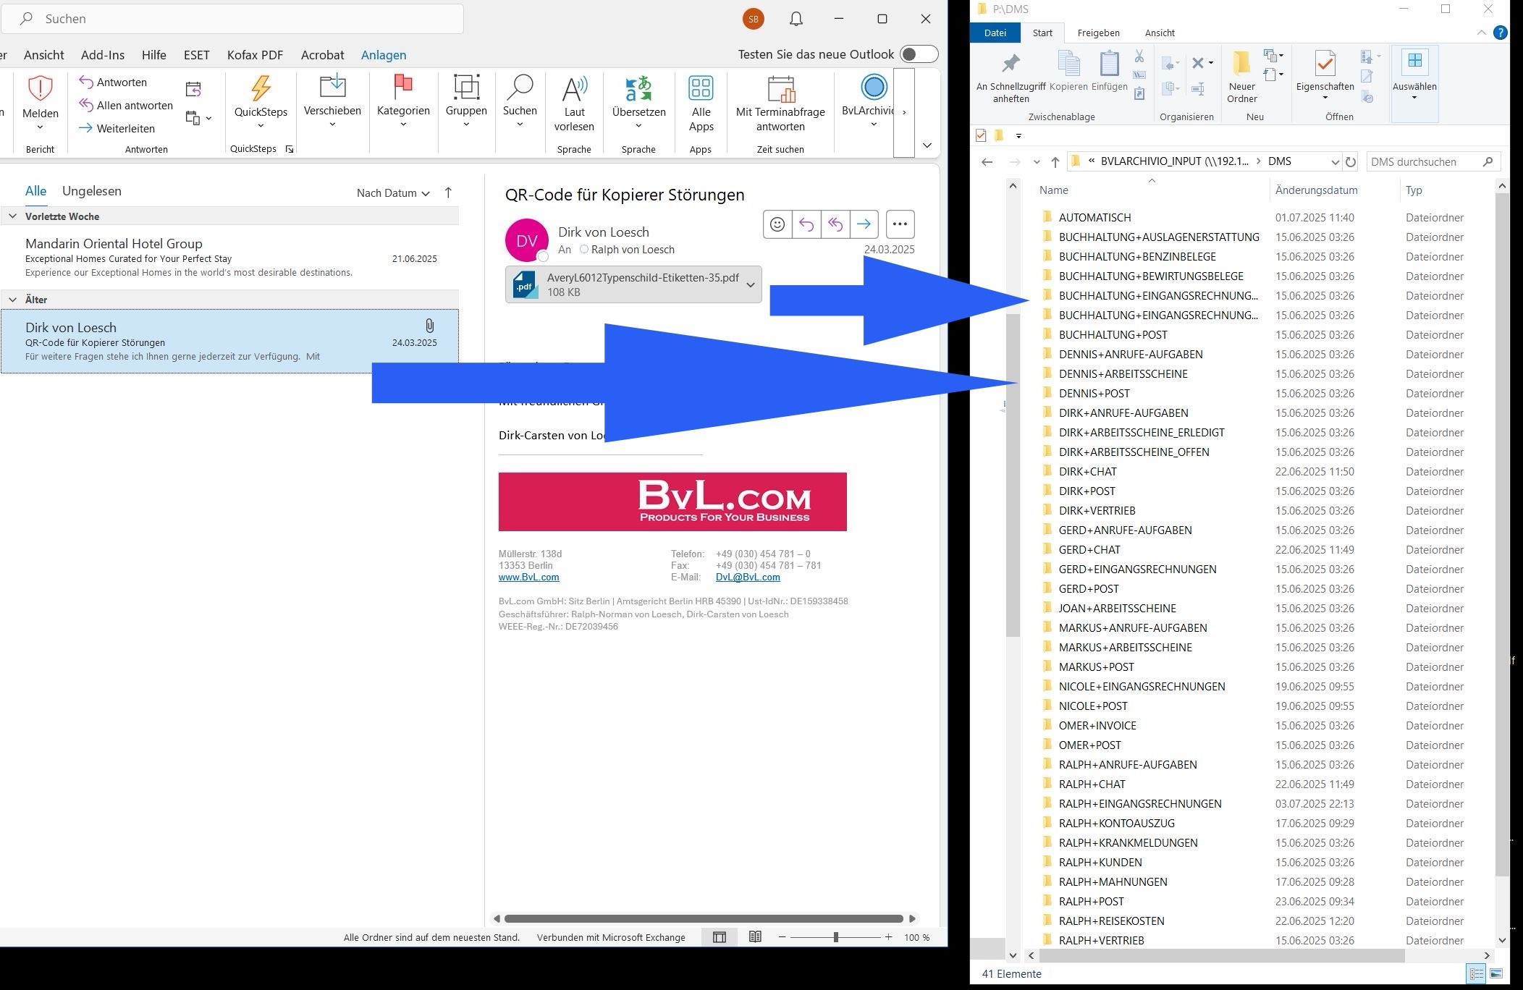
Task: Open the Freigeben tab in Explorer
Action: point(1098,33)
